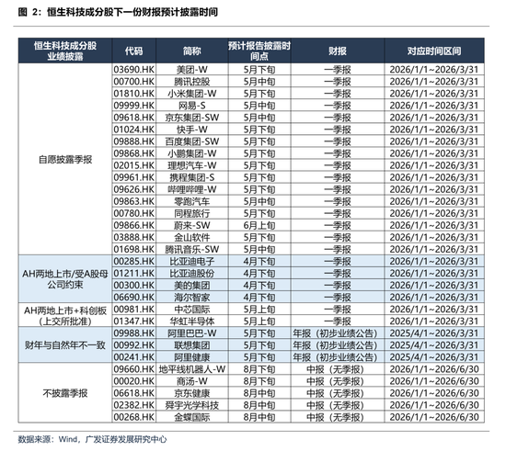Click stock code 01810.HK
The width and height of the screenshot is (506, 451).
tap(134, 94)
